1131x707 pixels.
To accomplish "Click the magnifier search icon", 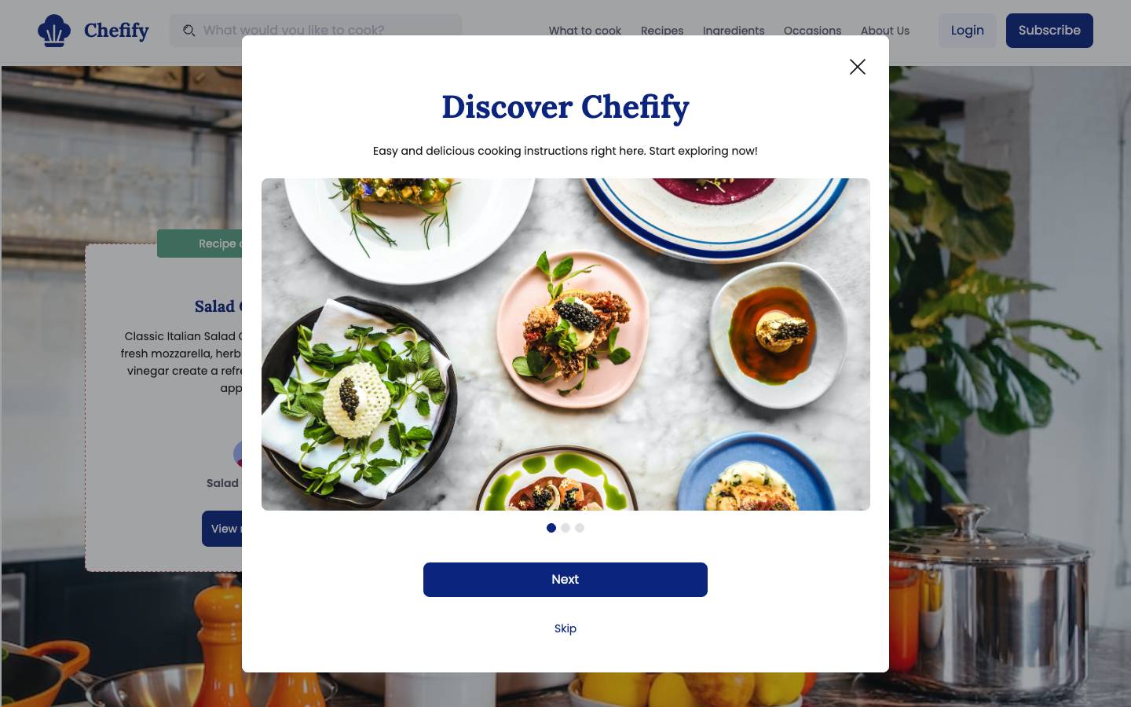I will (x=189, y=31).
